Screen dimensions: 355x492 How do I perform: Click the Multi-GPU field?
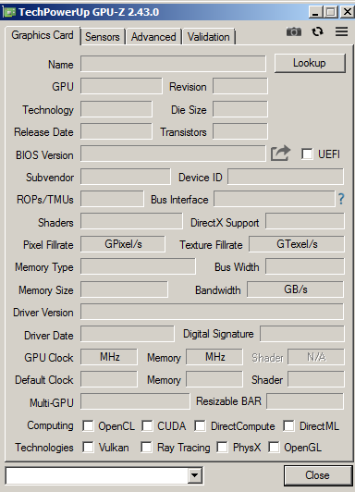[135, 401]
